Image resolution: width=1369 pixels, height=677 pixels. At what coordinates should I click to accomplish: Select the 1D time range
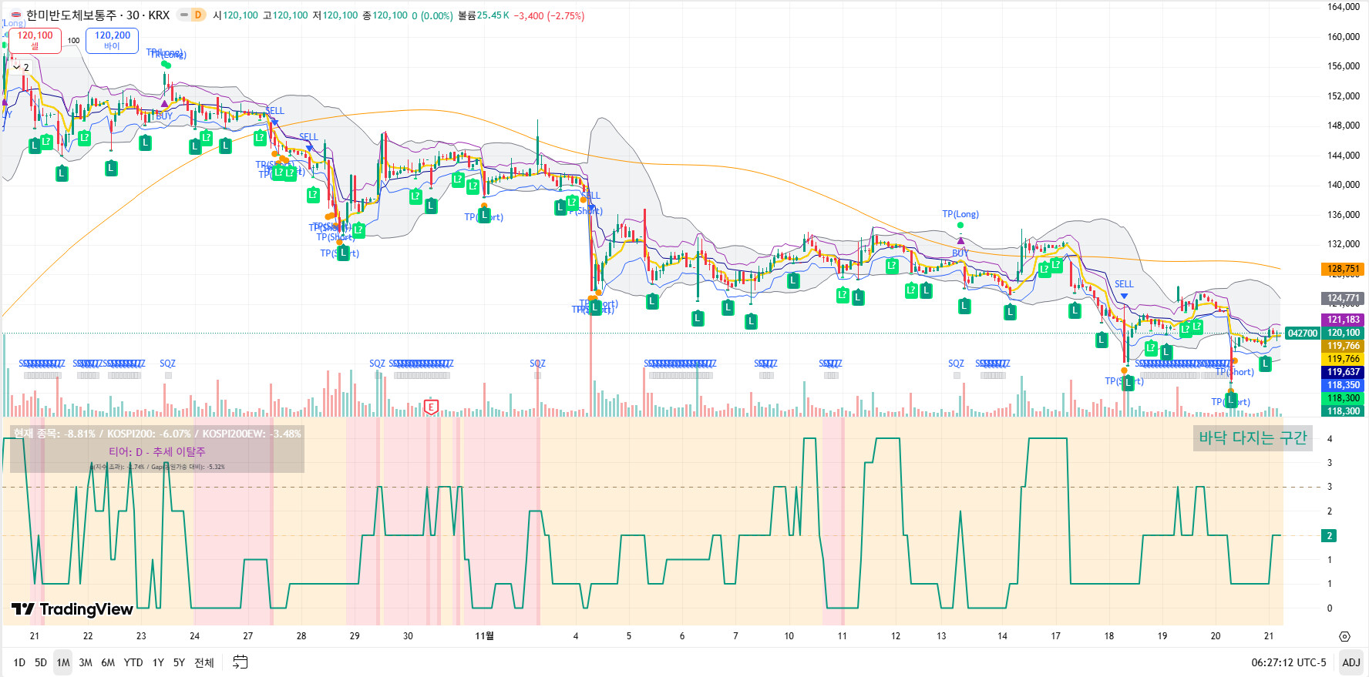pyautogui.click(x=19, y=662)
